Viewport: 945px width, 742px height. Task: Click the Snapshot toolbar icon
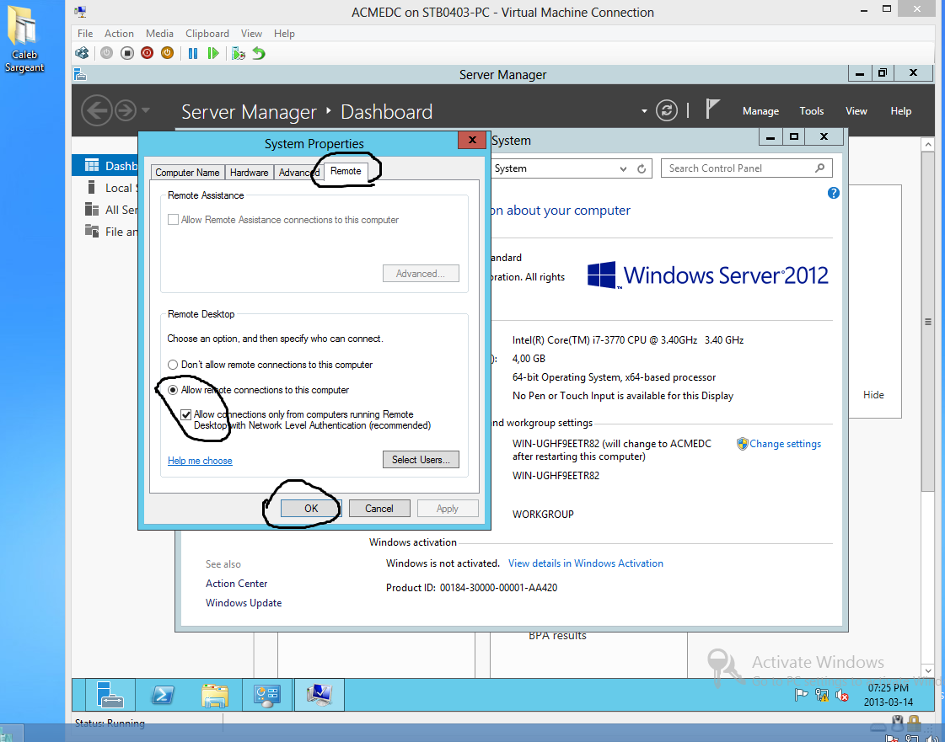pos(239,54)
